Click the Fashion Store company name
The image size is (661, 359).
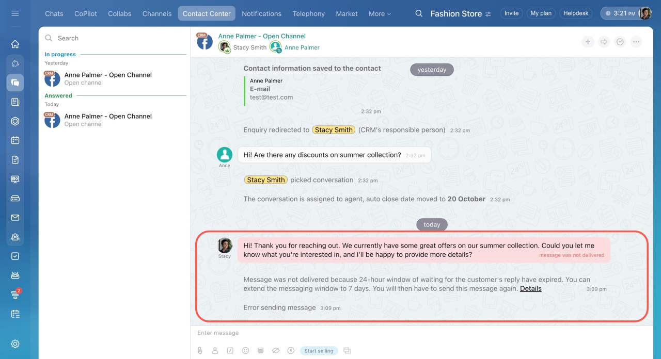[x=456, y=14]
